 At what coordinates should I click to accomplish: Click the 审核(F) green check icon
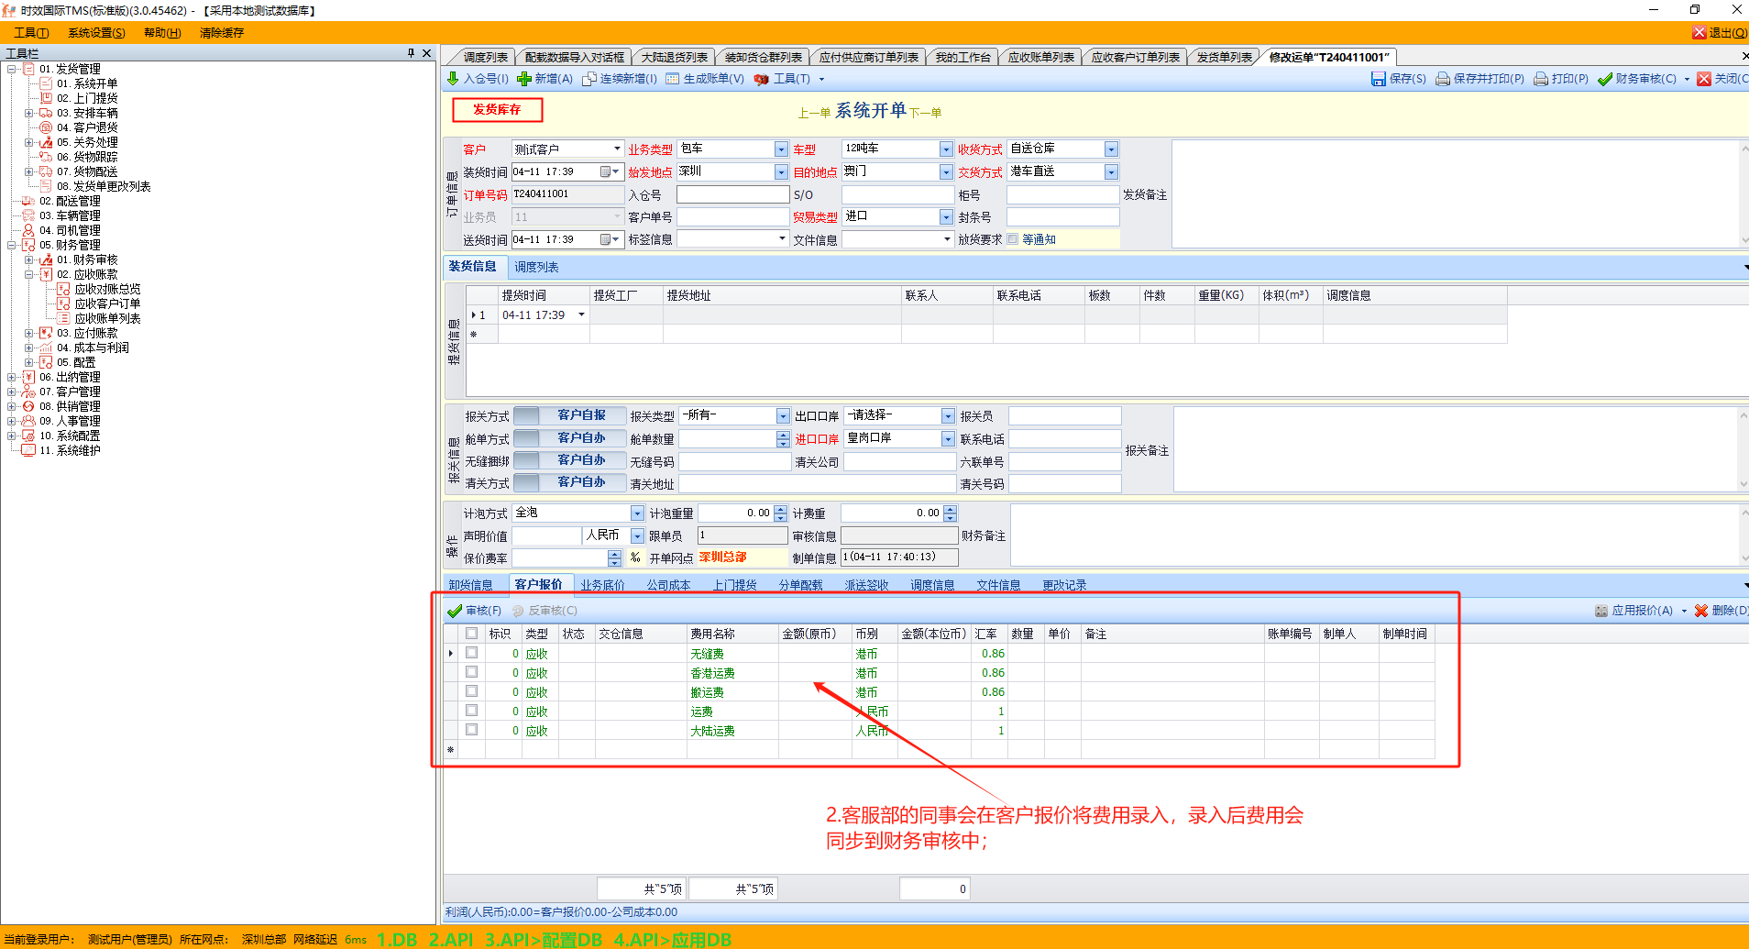(x=455, y=611)
